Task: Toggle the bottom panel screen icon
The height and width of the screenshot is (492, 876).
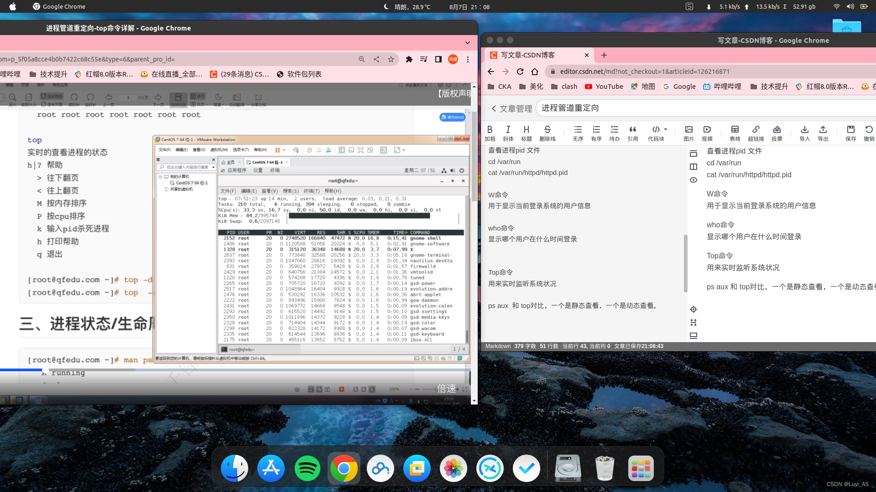Action: click(693, 336)
